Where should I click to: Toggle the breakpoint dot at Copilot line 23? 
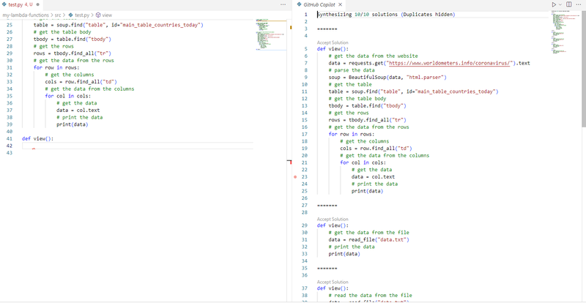tap(295, 177)
